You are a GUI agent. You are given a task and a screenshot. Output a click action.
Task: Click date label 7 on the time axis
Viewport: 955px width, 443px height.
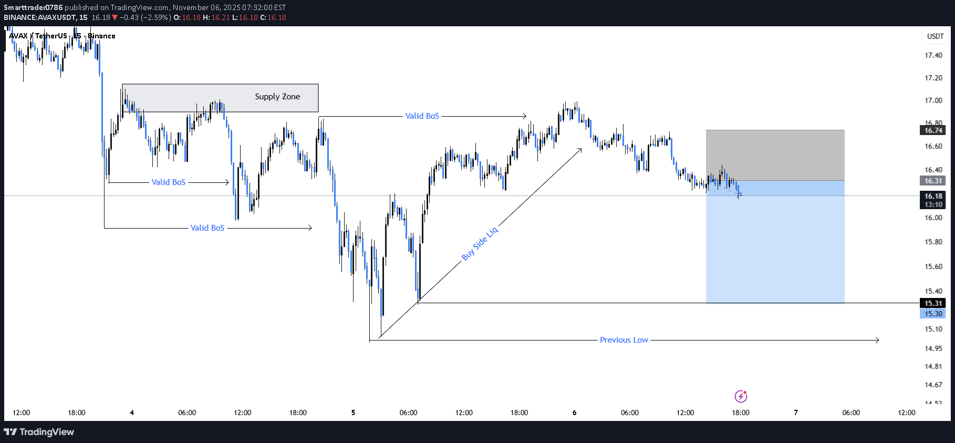(796, 413)
